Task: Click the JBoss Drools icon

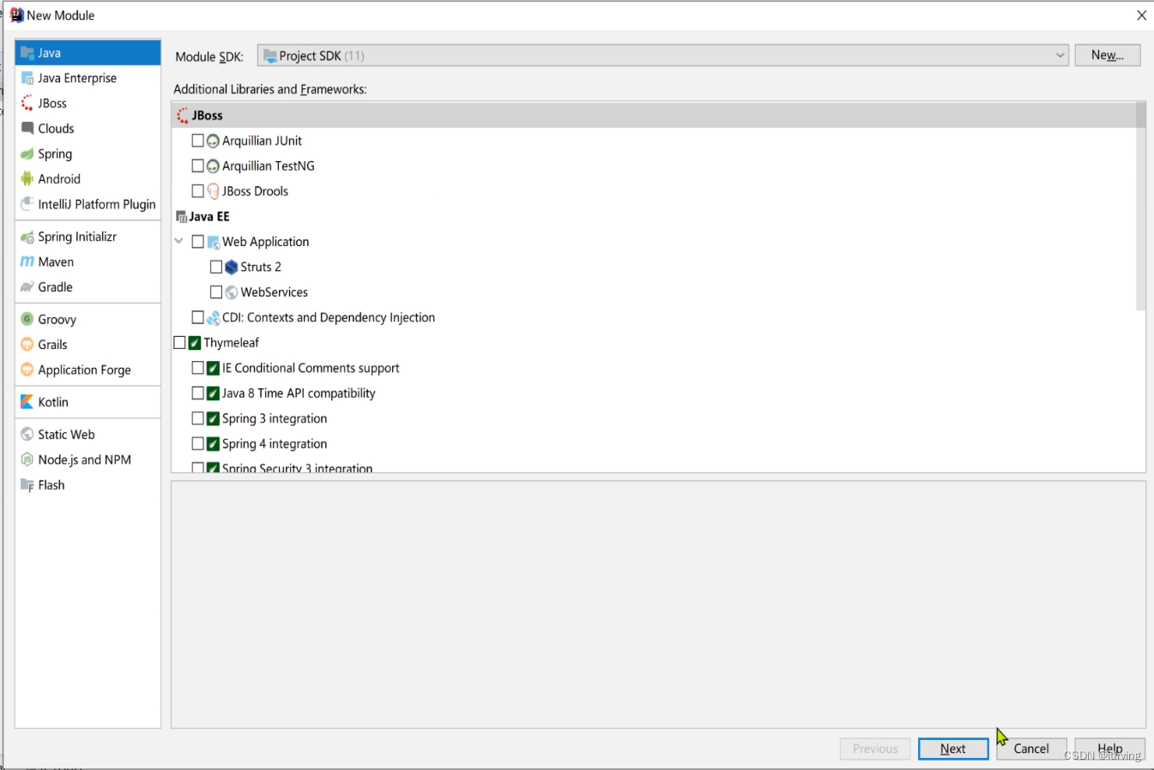Action: 214,191
